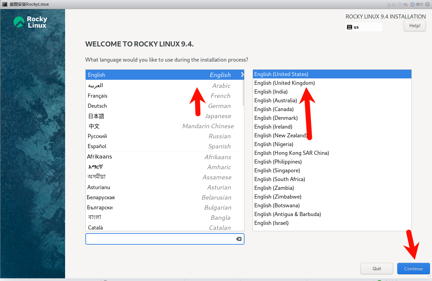Viewport: 432px width, 281px height.
Task: Select Català (Catalan) language
Action: 164,227
